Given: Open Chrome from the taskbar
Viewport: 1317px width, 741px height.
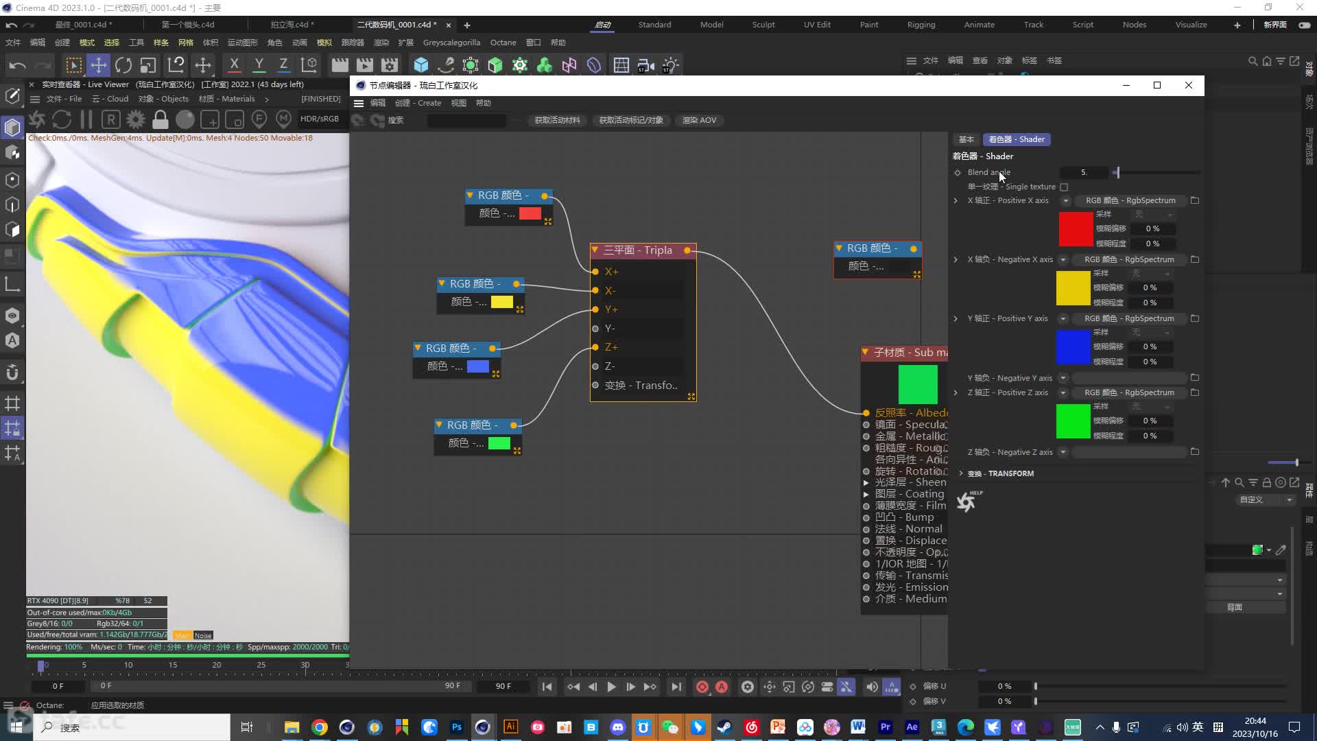Looking at the screenshot, I should click(319, 727).
